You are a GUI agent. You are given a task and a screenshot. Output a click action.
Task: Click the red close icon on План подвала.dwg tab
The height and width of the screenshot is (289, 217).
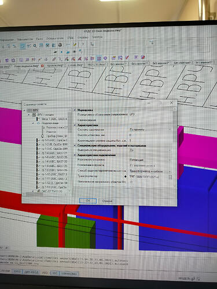[42, 66]
